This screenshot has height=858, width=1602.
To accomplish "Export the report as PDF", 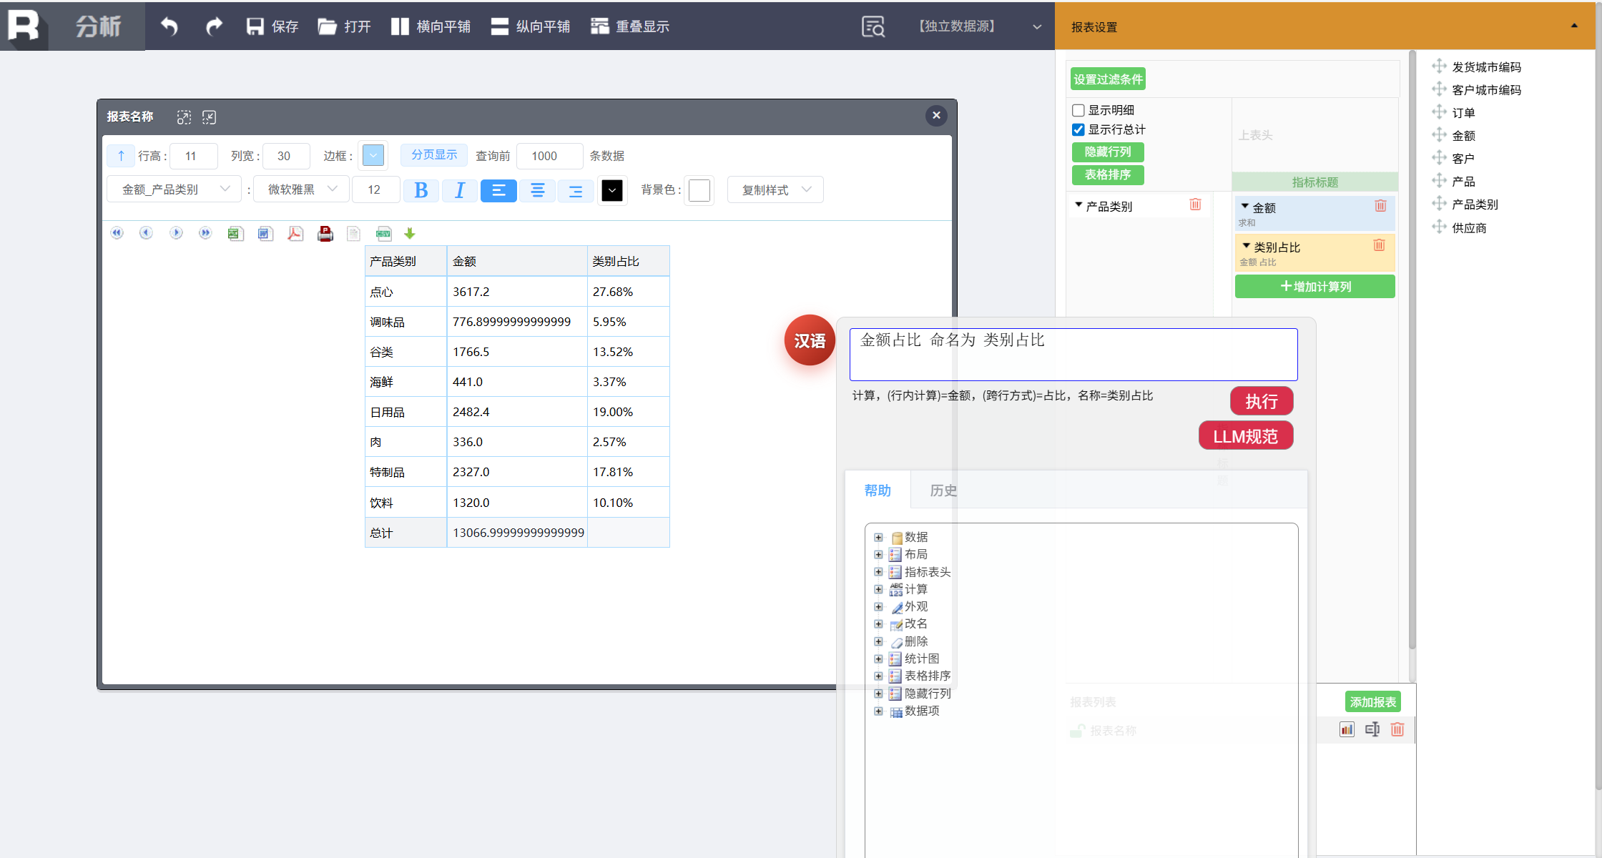I will pos(295,234).
